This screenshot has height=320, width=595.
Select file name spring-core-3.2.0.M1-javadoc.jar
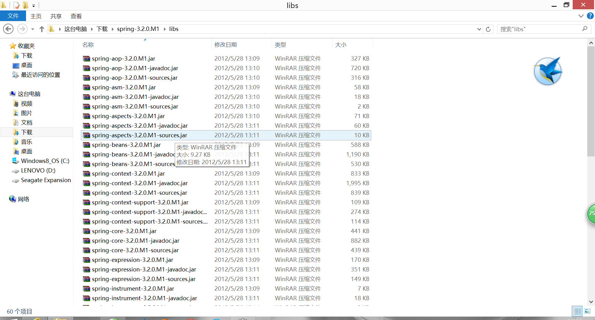coord(136,241)
